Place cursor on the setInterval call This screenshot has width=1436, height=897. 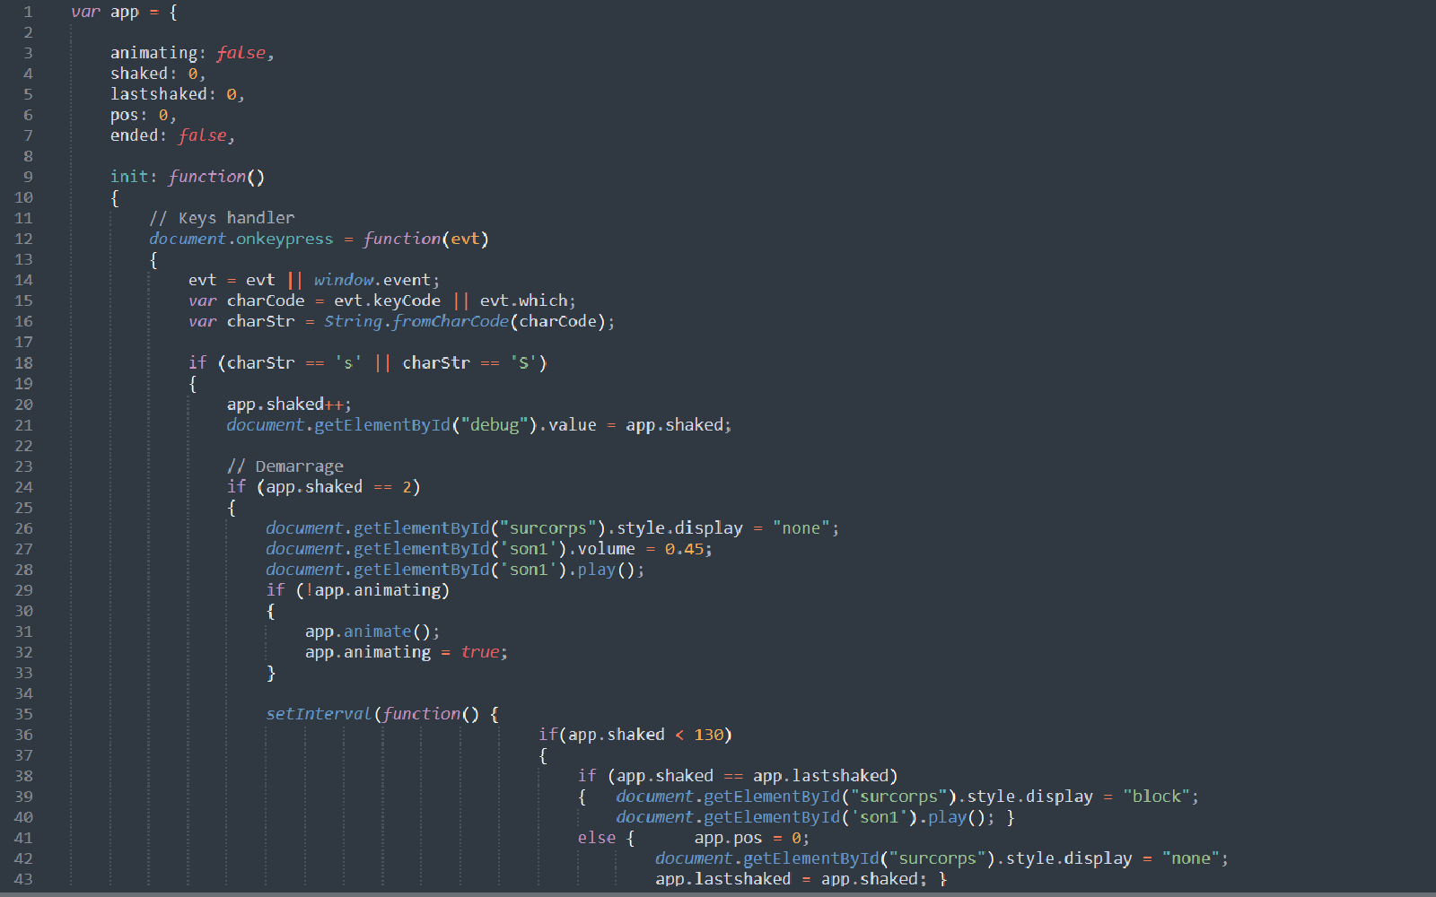click(318, 714)
